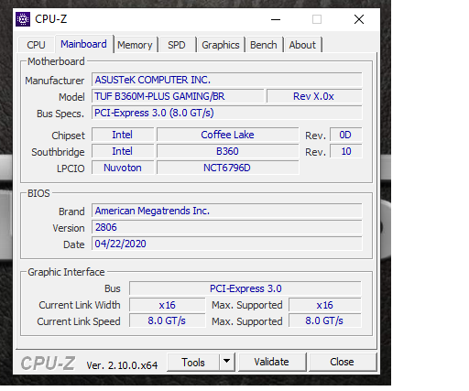This screenshot has width=469, height=391.
Task: Click the Graphic Interface Bus PCI-Express 3.0 value
Action: [x=245, y=288]
